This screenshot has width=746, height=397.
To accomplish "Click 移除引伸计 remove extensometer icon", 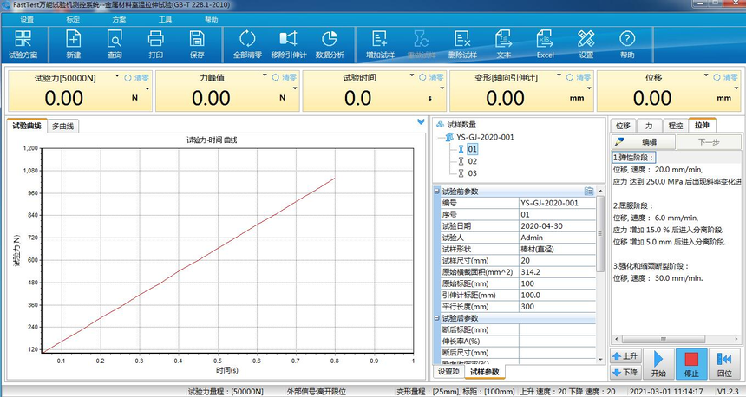I will 288,44.
